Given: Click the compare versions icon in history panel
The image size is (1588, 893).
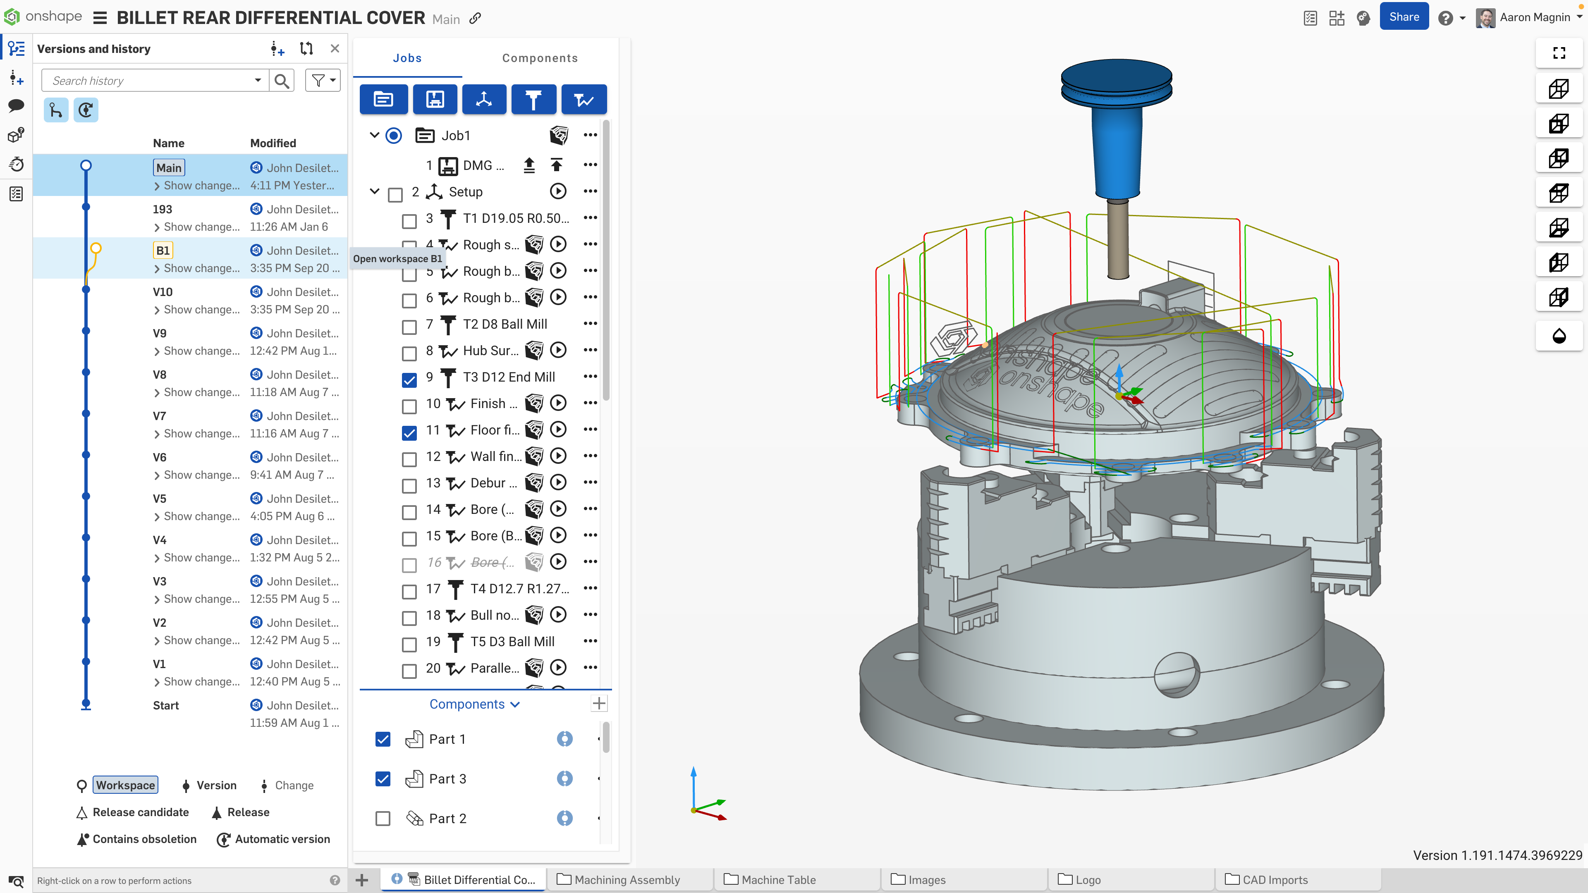Looking at the screenshot, I should click(x=306, y=48).
